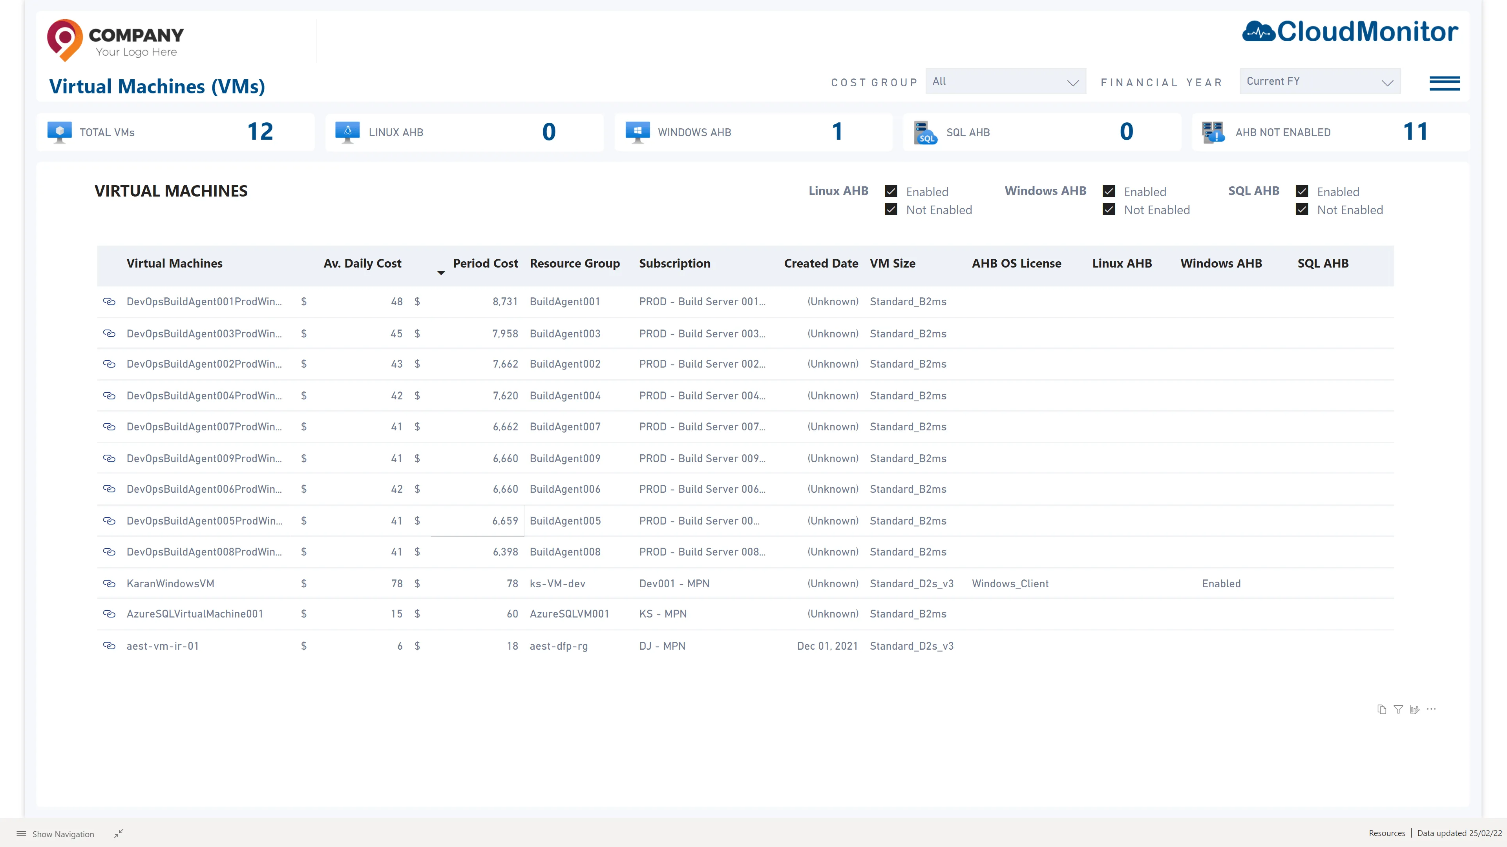This screenshot has height=847, width=1507.
Task: Sort by AHB OS License column header
Action: [x=1017, y=264]
